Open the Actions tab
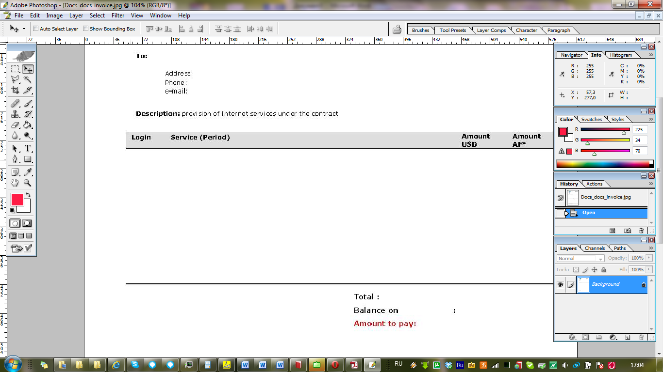663x372 pixels. coord(594,184)
